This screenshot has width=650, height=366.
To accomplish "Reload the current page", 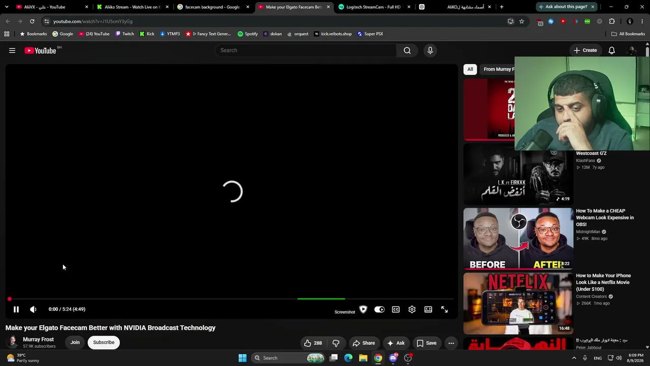I will tap(32, 21).
